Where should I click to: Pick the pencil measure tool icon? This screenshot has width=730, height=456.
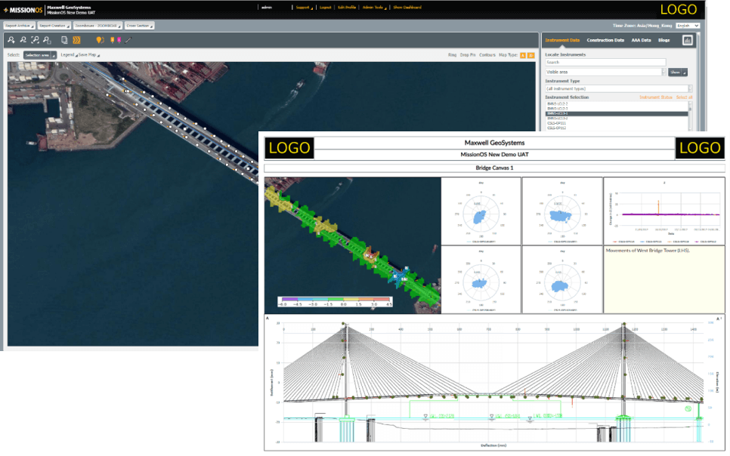128,40
